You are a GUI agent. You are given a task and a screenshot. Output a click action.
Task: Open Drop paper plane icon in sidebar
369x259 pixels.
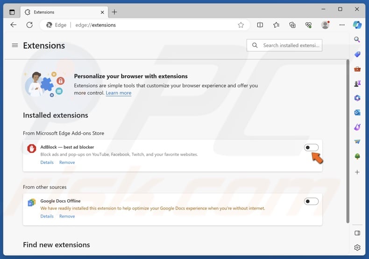357,142
